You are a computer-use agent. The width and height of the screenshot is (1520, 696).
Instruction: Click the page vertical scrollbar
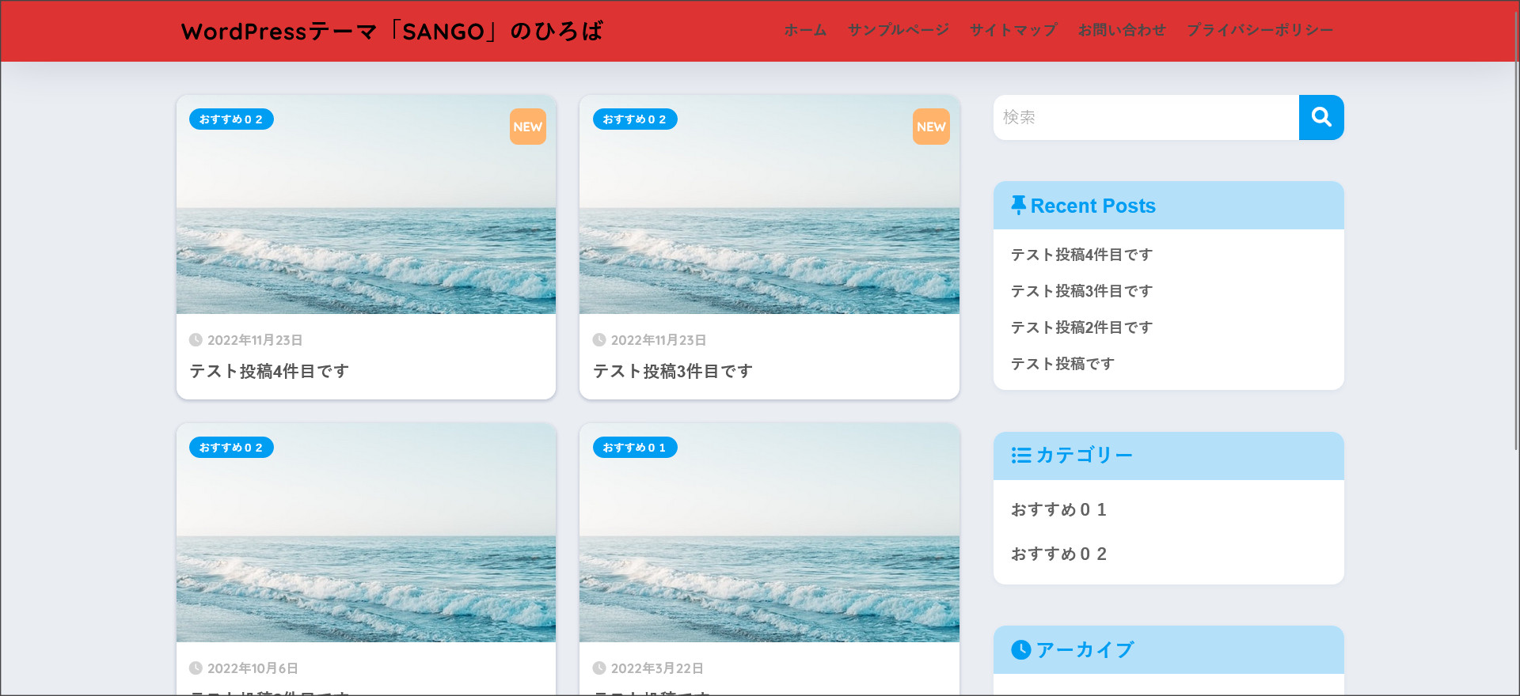click(1515, 237)
